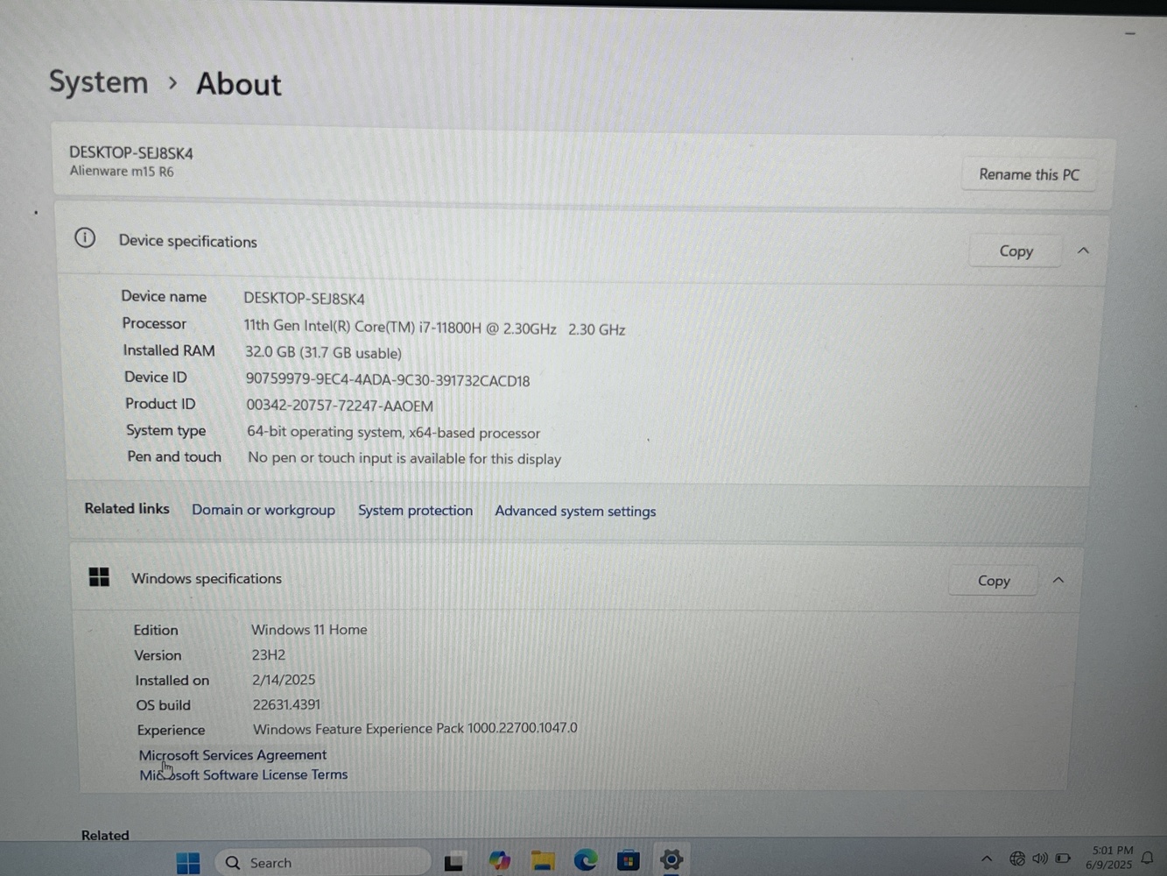This screenshot has height=876, width=1167.
Task: Click the Version value 23H2
Action: click(269, 654)
